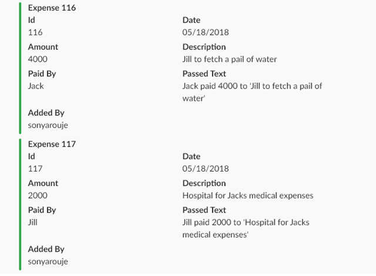This screenshot has width=376, height=276.
Task: Click "Jack" under Paid By
Action: 36,86
